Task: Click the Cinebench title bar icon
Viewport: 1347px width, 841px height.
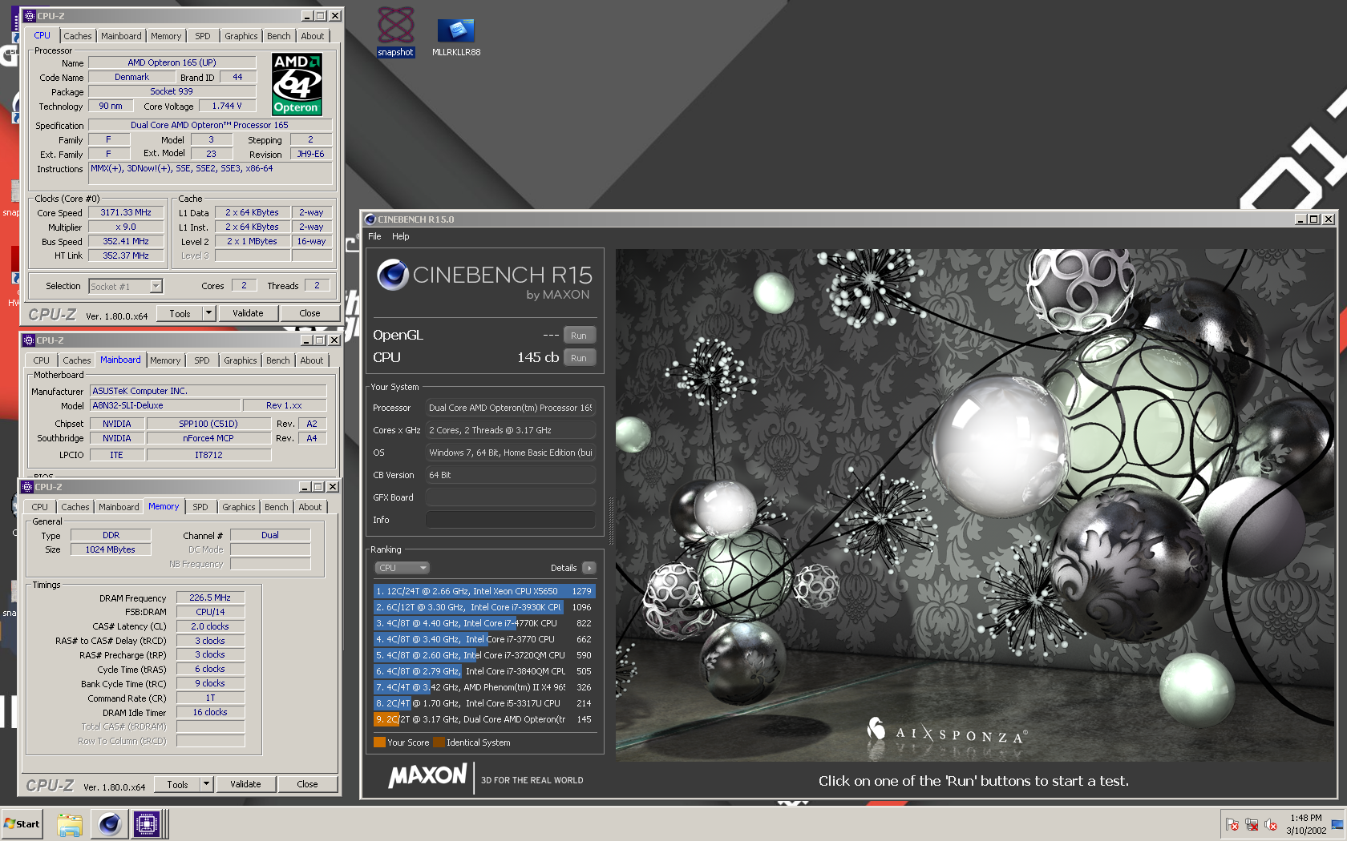Action: tap(370, 219)
